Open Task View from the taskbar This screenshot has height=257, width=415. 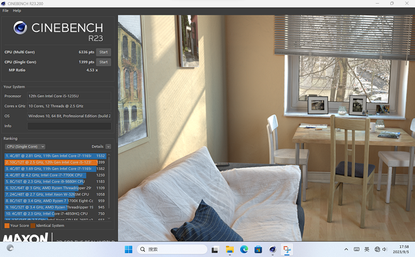coord(215,249)
